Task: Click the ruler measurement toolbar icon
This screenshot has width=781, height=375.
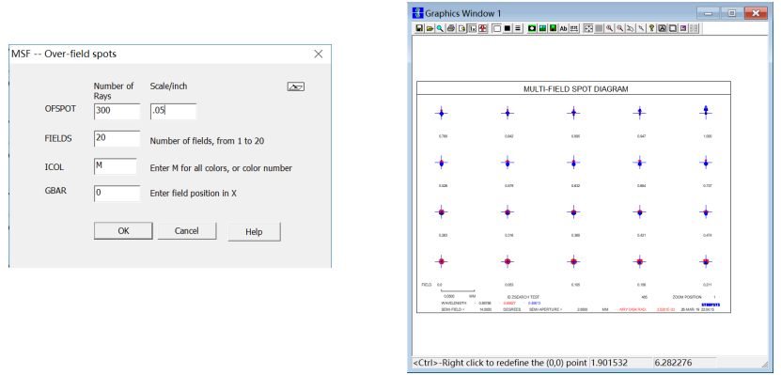Action: pyautogui.click(x=574, y=28)
